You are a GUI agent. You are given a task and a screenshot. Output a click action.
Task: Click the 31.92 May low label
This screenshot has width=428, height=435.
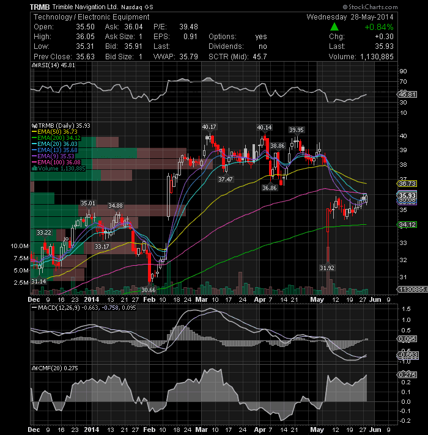pos(327,268)
